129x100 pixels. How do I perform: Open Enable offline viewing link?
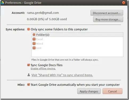click(x=43, y=69)
